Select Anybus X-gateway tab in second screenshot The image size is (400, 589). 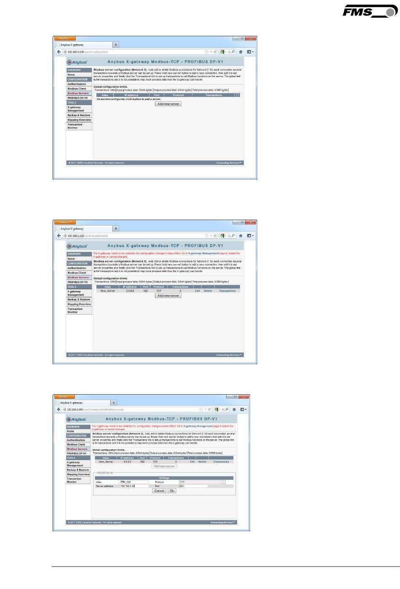(x=84, y=229)
